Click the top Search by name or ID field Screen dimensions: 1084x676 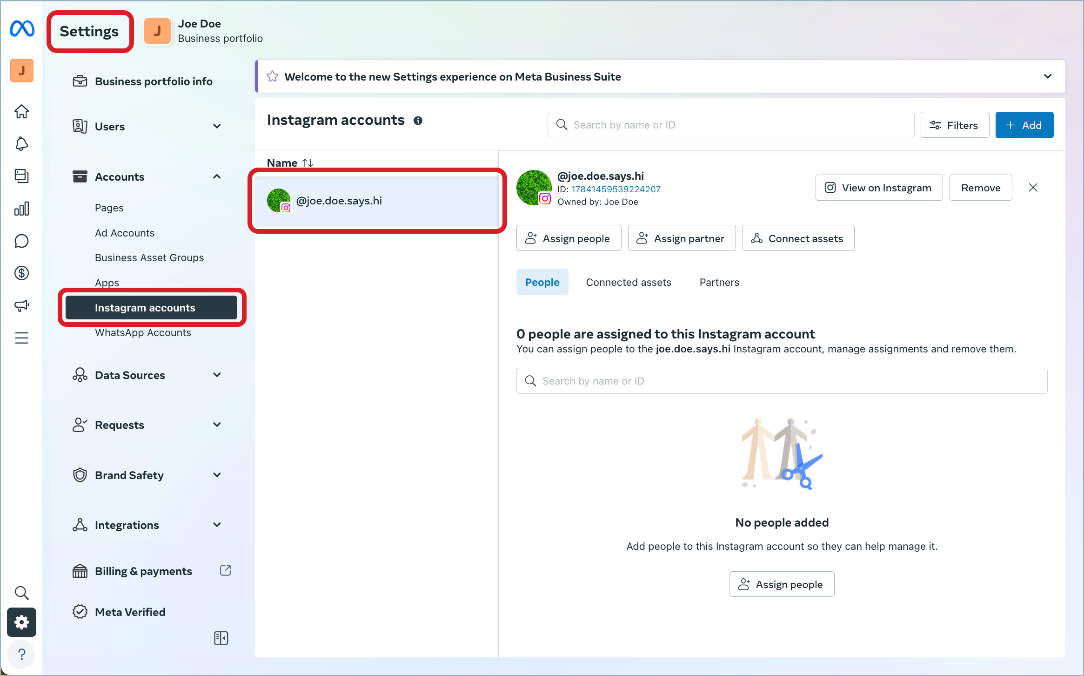coord(730,125)
